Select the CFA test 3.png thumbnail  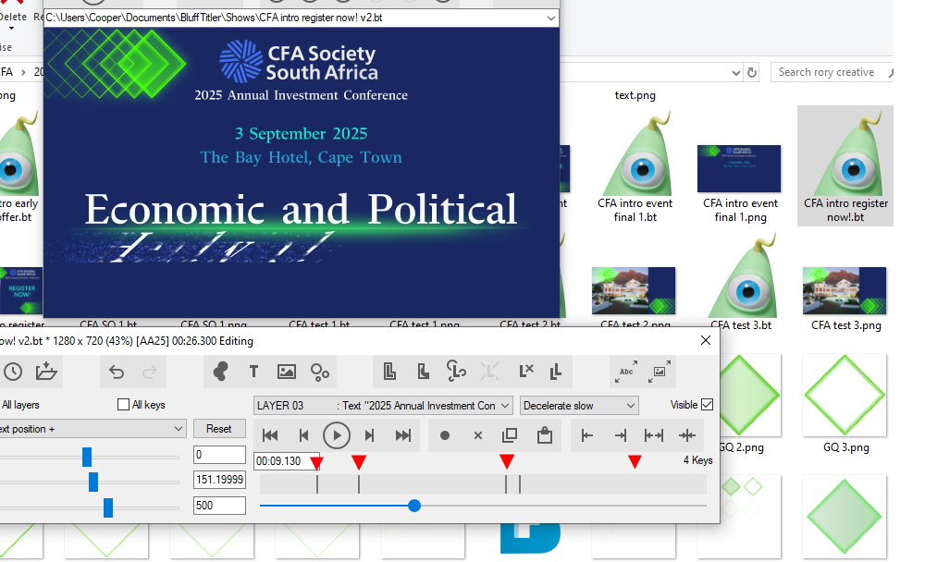click(x=845, y=291)
